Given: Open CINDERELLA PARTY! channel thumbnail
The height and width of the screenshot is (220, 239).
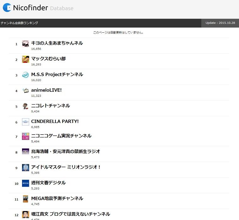Looking at the screenshot, I should [x=26, y=122].
